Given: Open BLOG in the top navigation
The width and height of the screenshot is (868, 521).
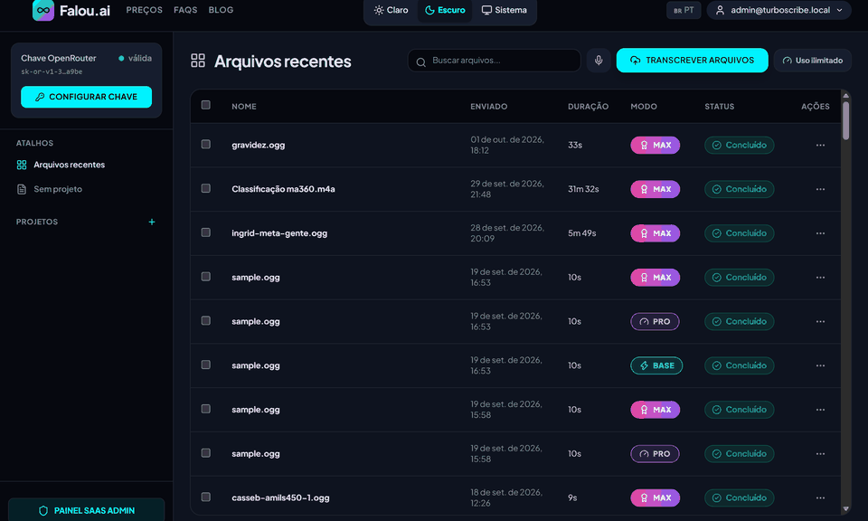Looking at the screenshot, I should tap(221, 10).
